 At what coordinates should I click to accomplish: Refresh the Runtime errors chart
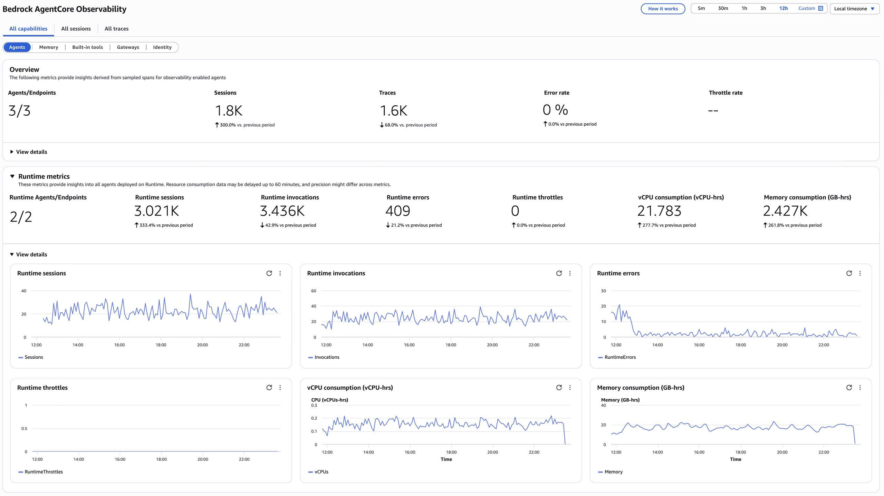pyautogui.click(x=849, y=273)
